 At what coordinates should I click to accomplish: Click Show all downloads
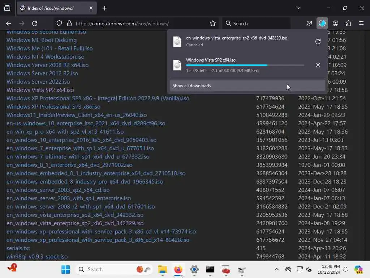(x=247, y=86)
